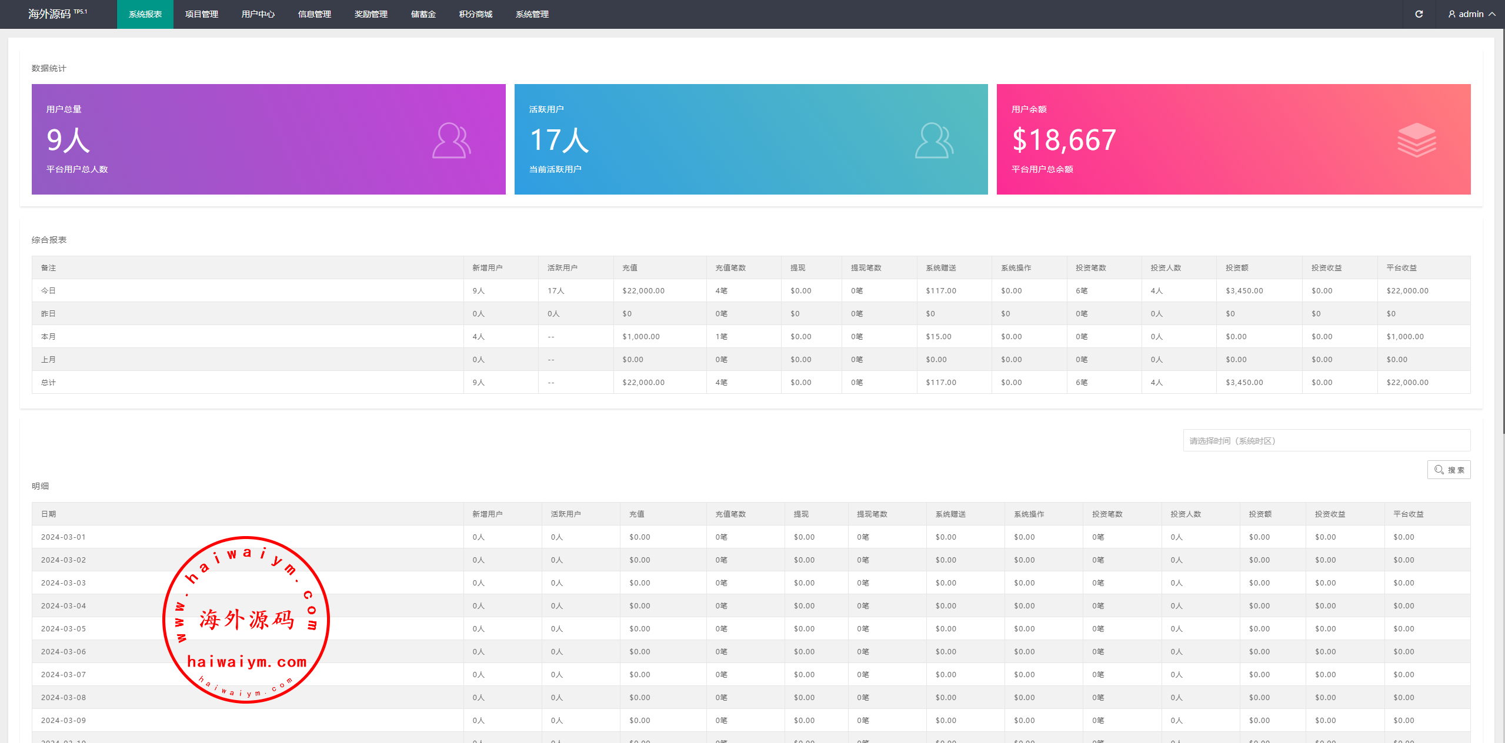Image resolution: width=1505 pixels, height=743 pixels.
Task: Open the 奖励管理 menu
Action: [x=371, y=14]
